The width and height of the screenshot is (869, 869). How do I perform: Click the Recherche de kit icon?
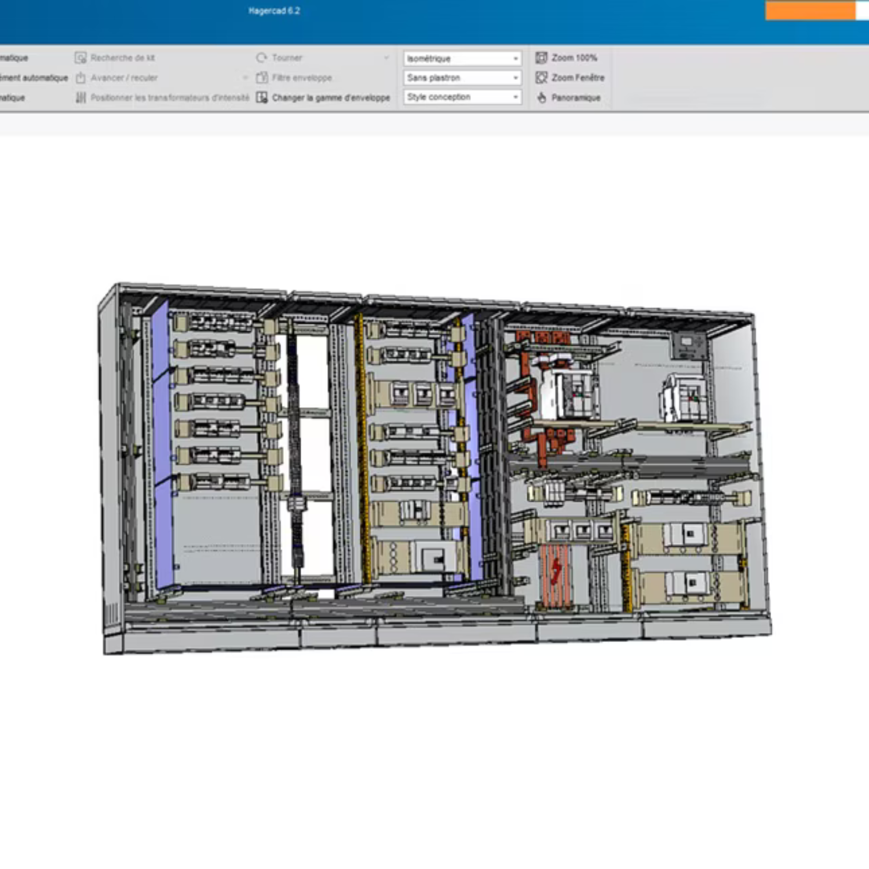81,58
